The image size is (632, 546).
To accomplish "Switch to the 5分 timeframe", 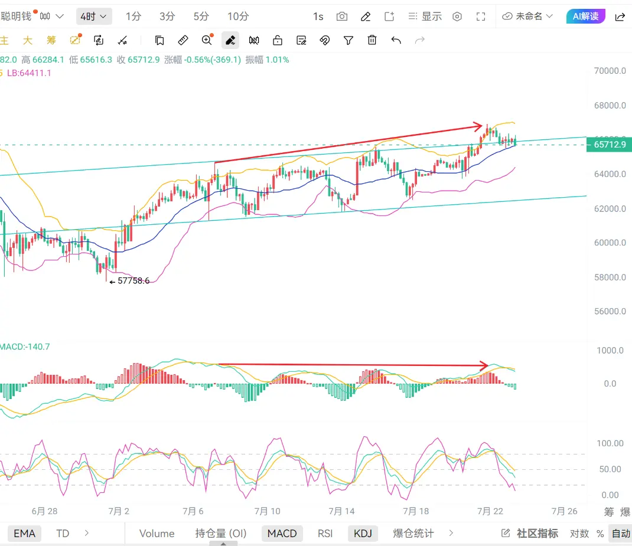I will [201, 17].
